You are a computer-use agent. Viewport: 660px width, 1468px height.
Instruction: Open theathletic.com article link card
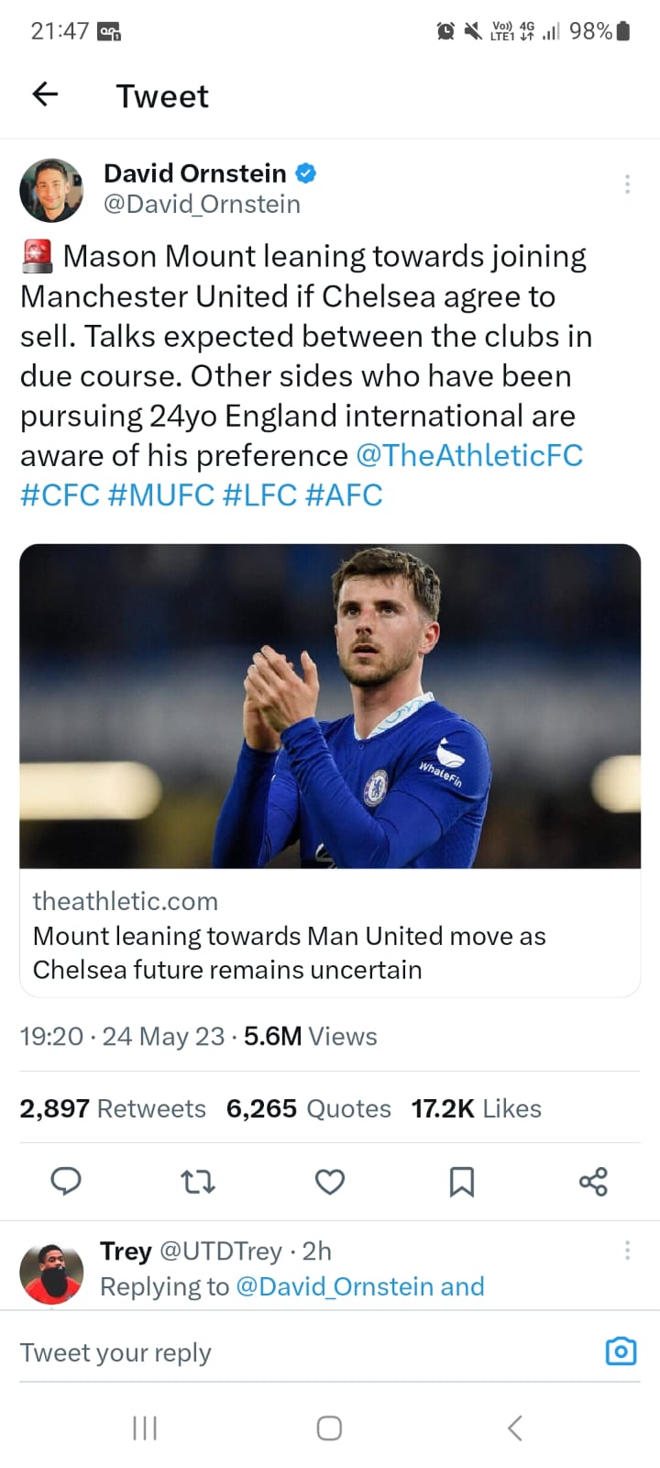tap(330, 770)
